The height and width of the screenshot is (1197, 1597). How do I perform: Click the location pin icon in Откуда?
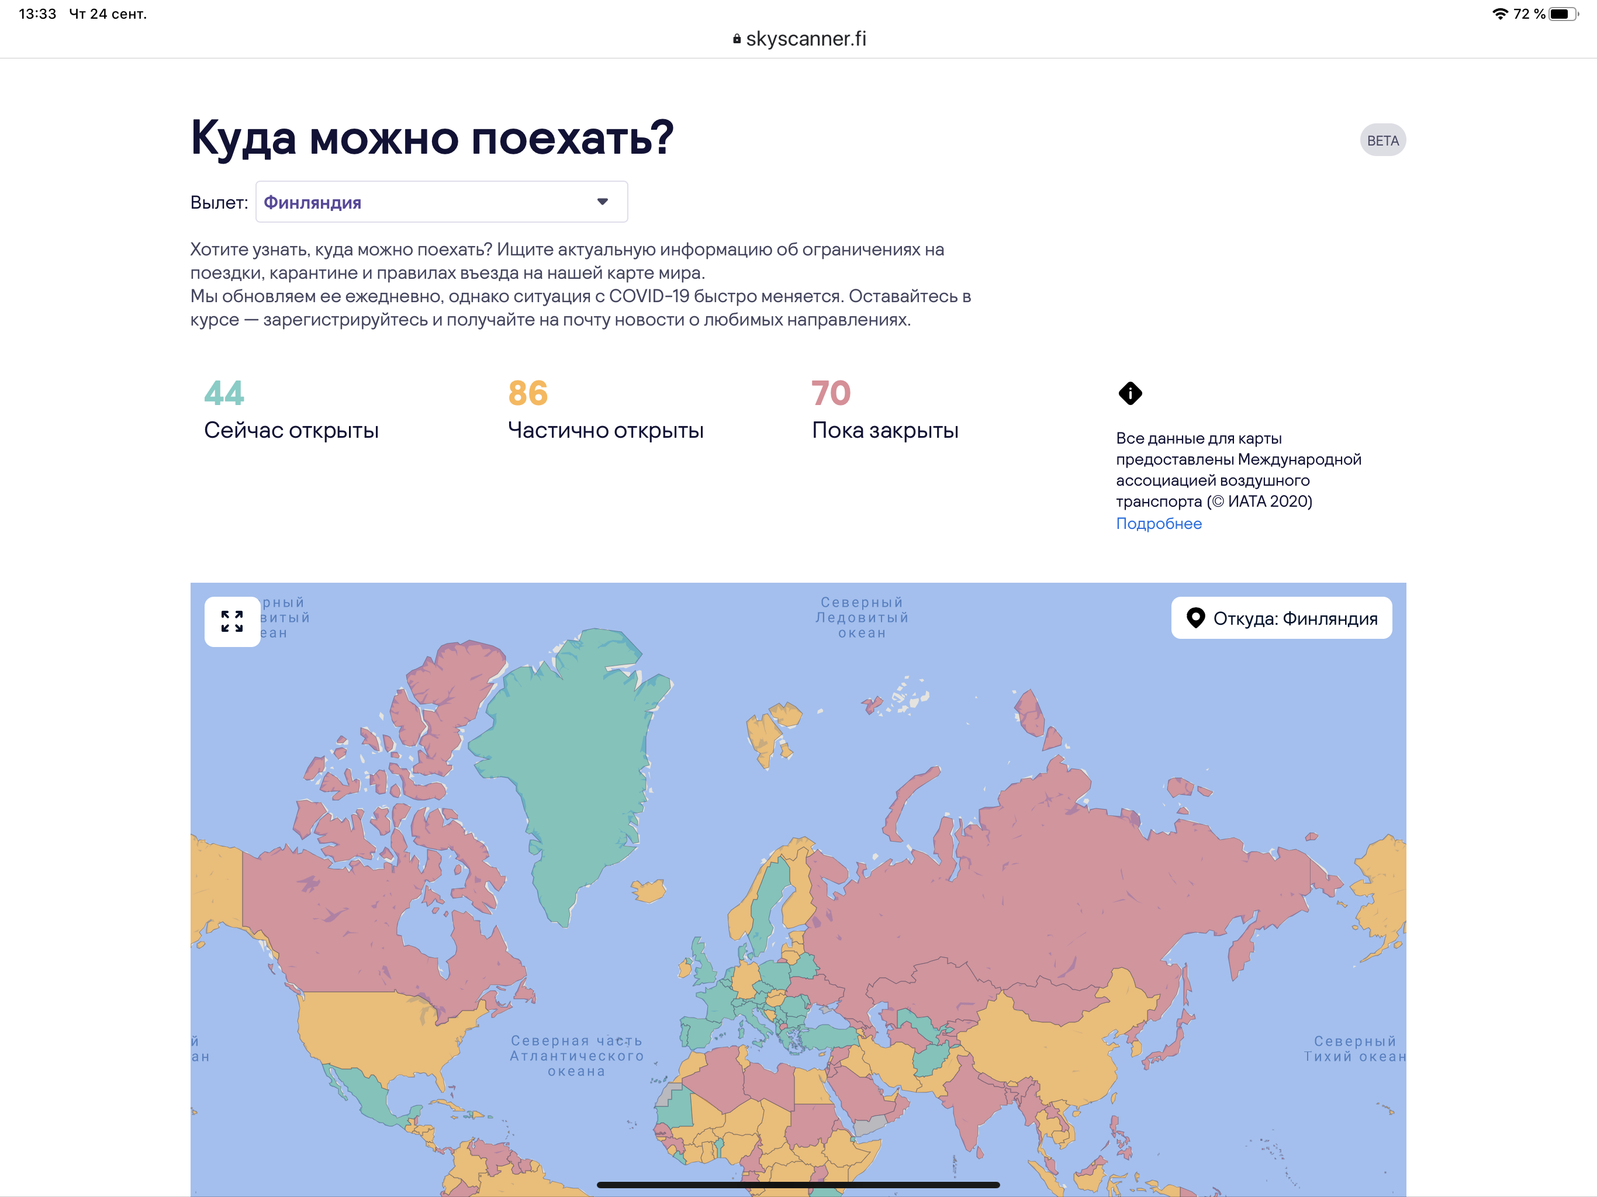(x=1195, y=618)
